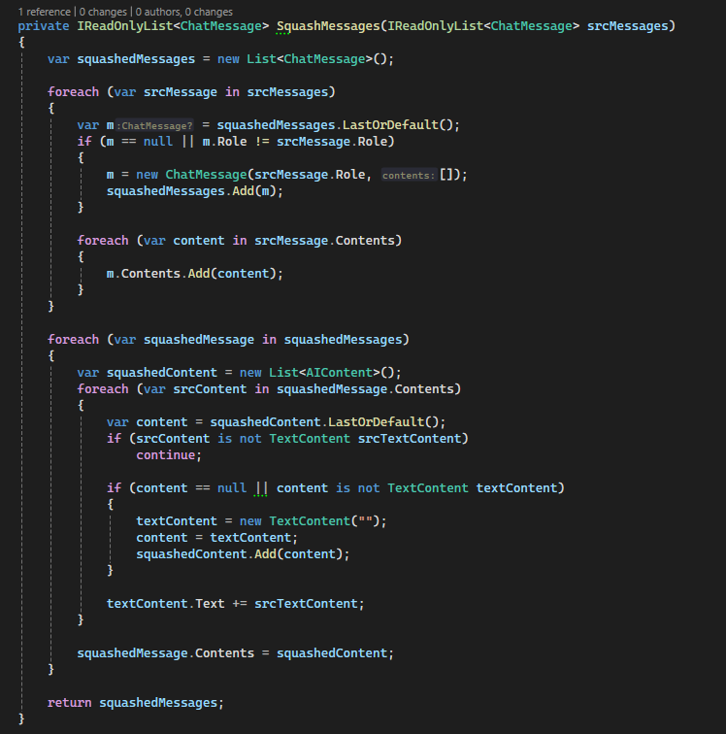Click the AIContent type name

340,373
